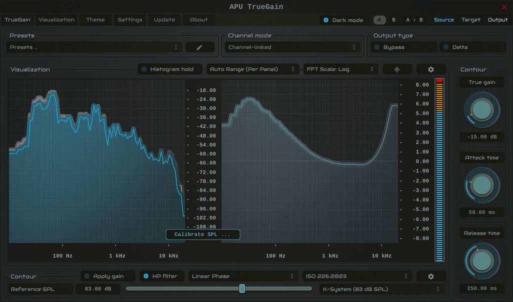Click the Release time knob
This screenshot has width=513, height=302.
click(481, 261)
